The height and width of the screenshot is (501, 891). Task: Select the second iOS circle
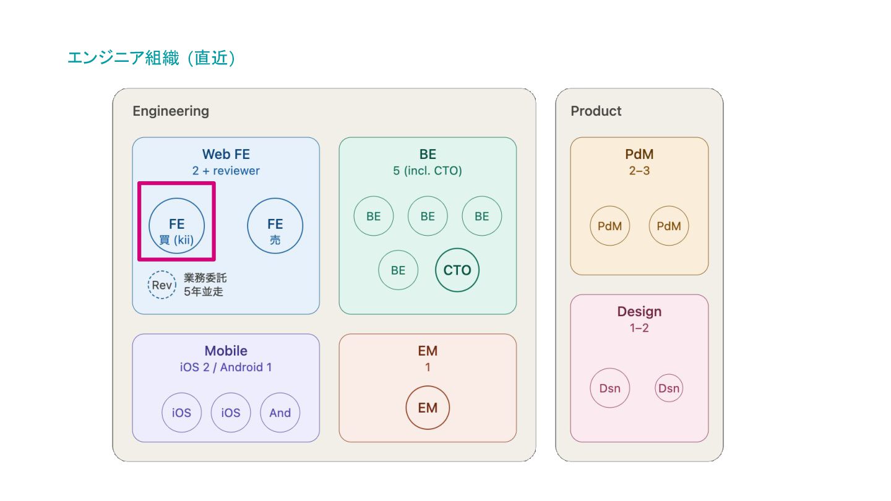tap(231, 413)
